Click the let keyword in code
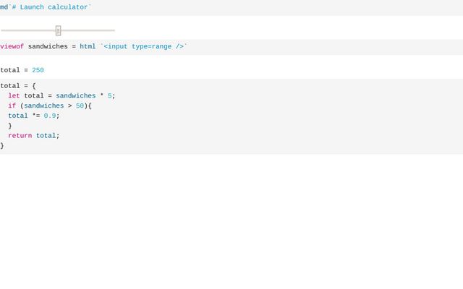The height and width of the screenshot is (289, 463). (x=14, y=95)
